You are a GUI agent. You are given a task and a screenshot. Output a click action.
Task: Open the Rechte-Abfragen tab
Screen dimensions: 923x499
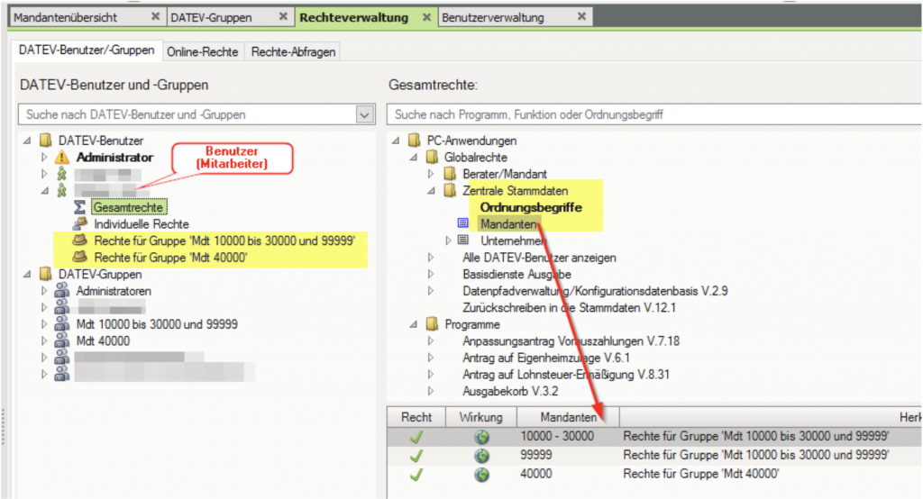pos(293,51)
